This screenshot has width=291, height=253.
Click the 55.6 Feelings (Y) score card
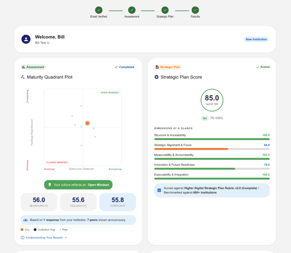coord(78,202)
